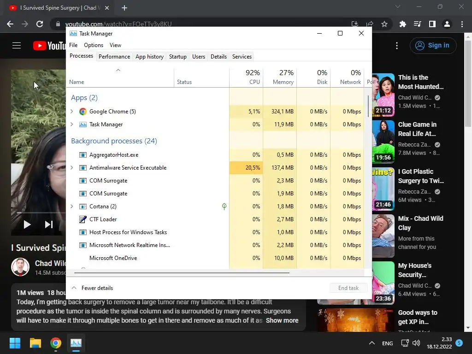Open notification center badge in taskbar
Image resolution: width=472 pixels, height=354 pixels.
[x=459, y=343]
